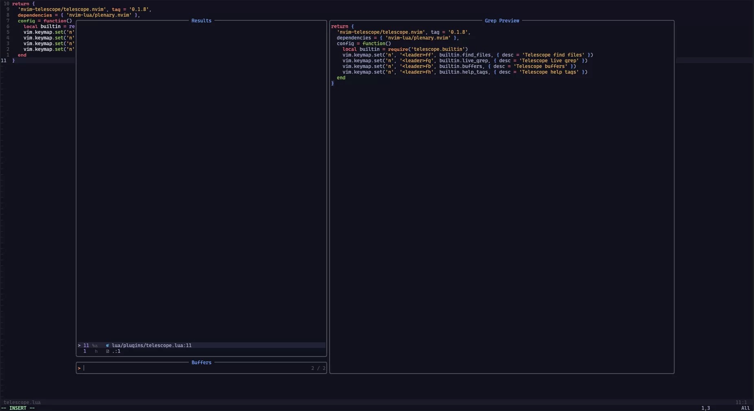Image resolution: width=754 pixels, height=411 pixels.
Task: Select the '.:1' buffer entry
Action: pyautogui.click(x=201, y=351)
